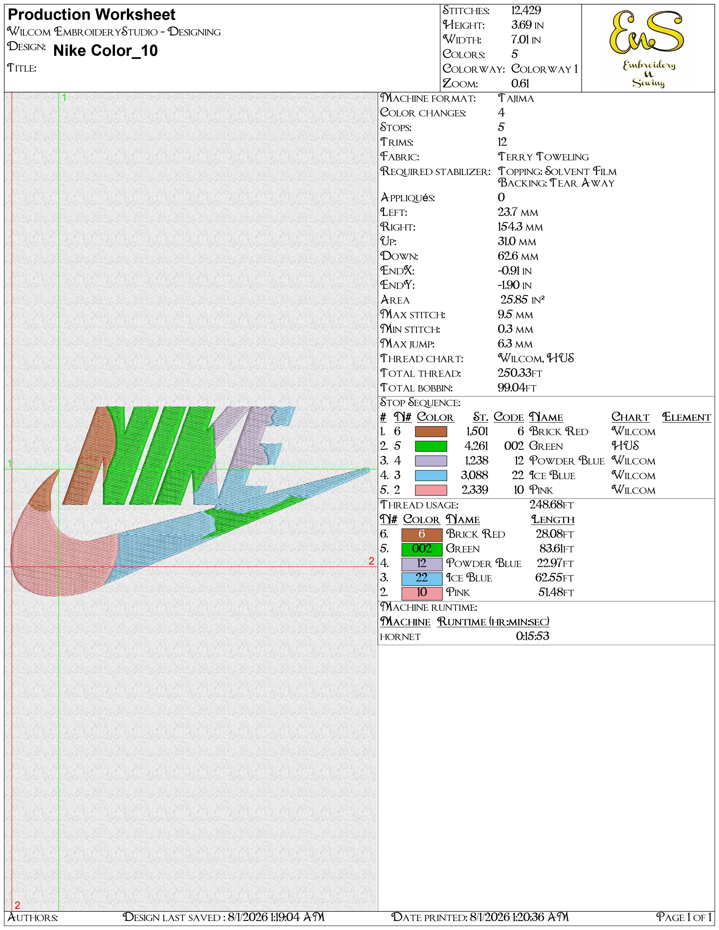Click Powder Blue stitch count "1,238"
This screenshot has height=930, width=719.
[x=477, y=461]
